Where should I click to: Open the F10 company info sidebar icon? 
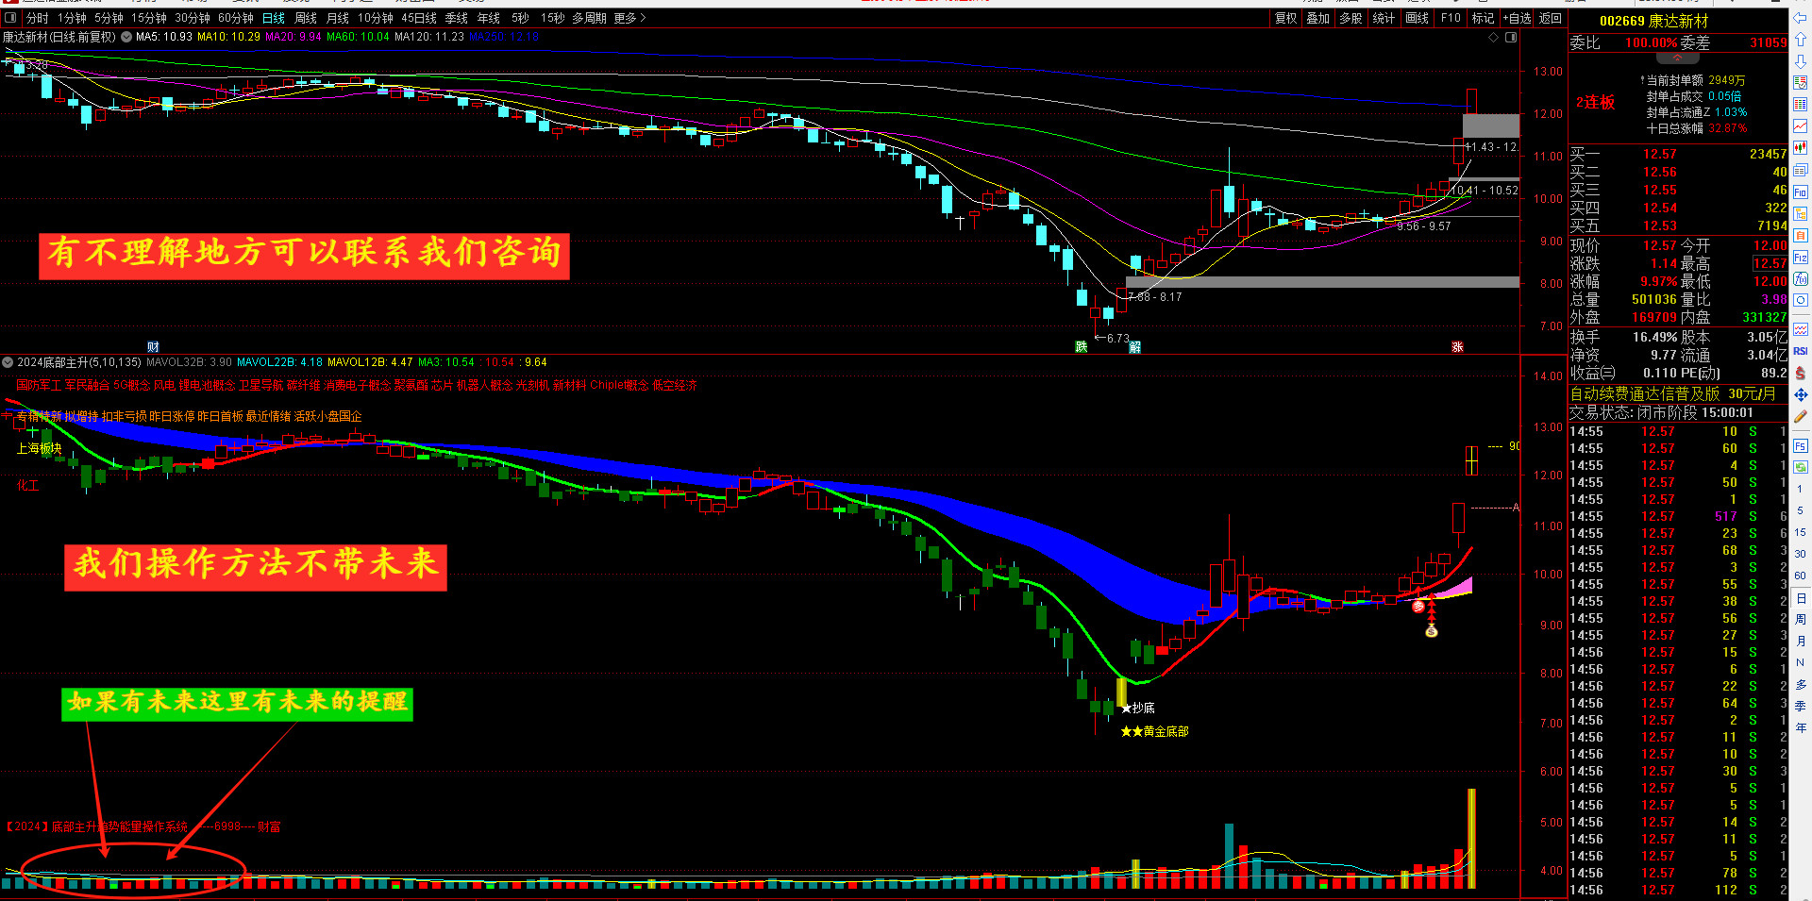1800,192
